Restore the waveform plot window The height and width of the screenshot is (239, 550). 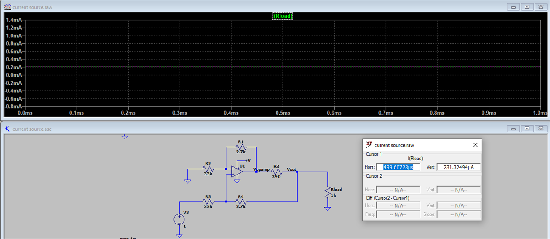pos(527,7)
